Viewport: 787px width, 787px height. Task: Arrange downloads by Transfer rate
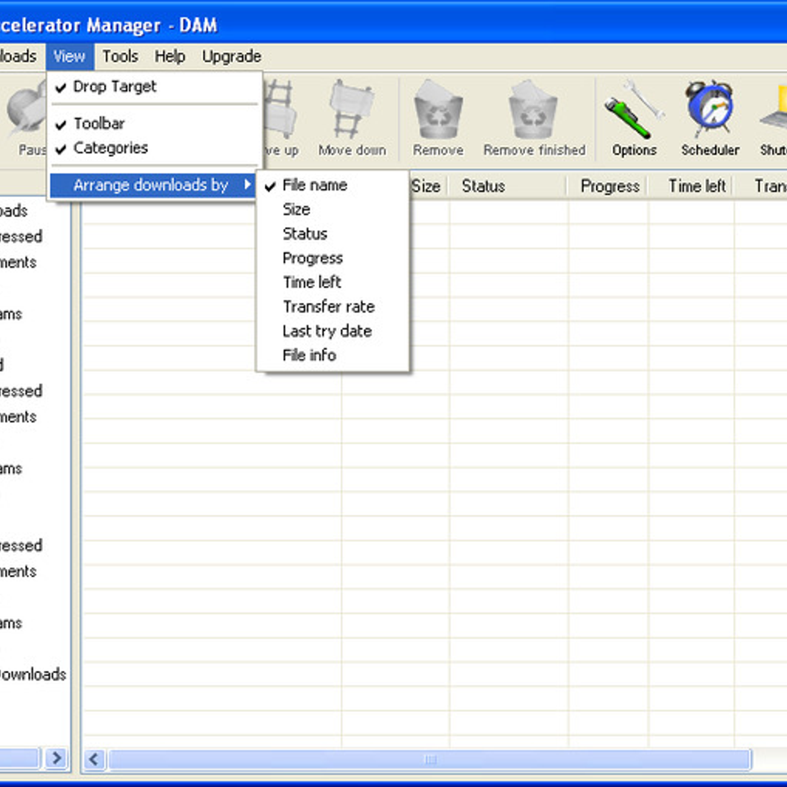coord(333,306)
